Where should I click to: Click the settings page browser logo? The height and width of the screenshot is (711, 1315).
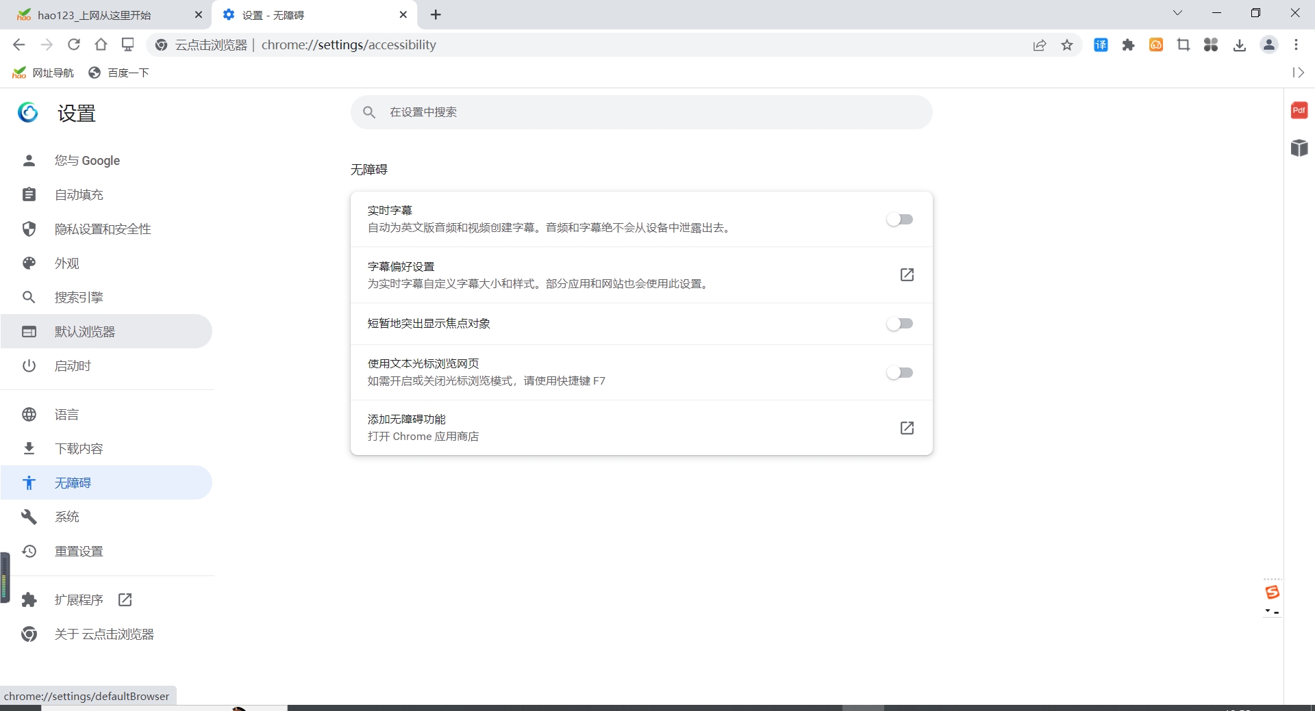28,112
